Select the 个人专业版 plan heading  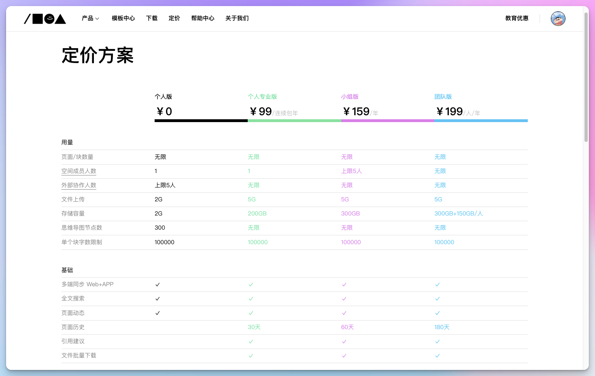(x=262, y=97)
